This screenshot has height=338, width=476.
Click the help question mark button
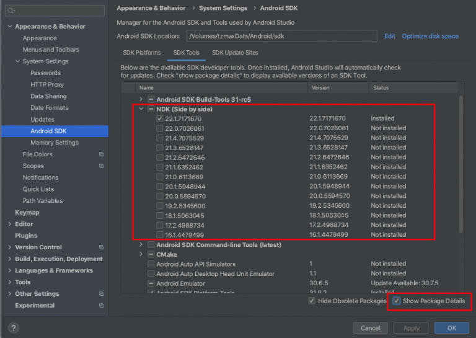pyautogui.click(x=13, y=328)
